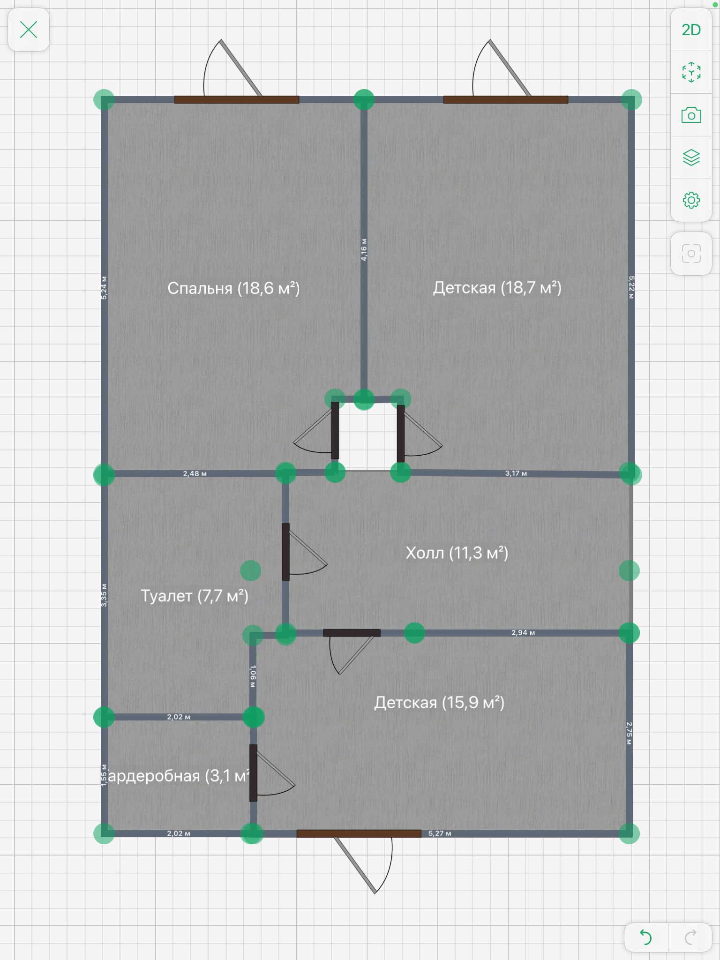Select the Спальня top window
The width and height of the screenshot is (720, 960).
click(237, 100)
